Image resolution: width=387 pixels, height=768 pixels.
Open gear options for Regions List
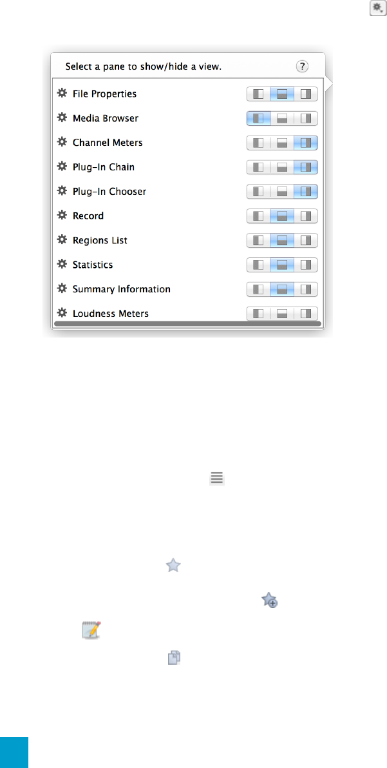pos(62,240)
